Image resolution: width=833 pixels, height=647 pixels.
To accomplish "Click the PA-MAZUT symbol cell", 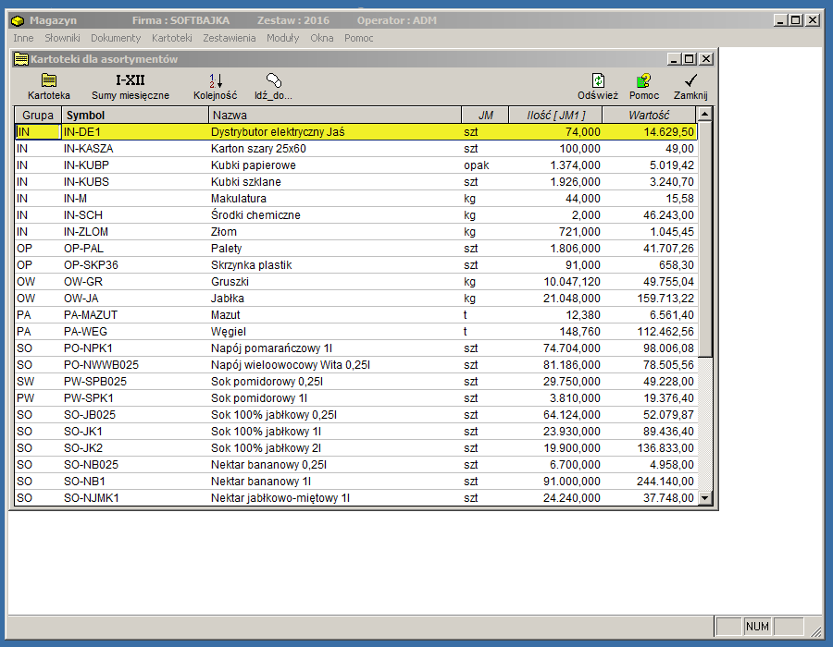I will [x=135, y=315].
